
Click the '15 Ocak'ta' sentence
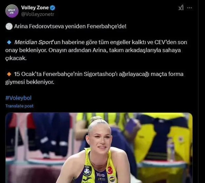click(x=94, y=78)
